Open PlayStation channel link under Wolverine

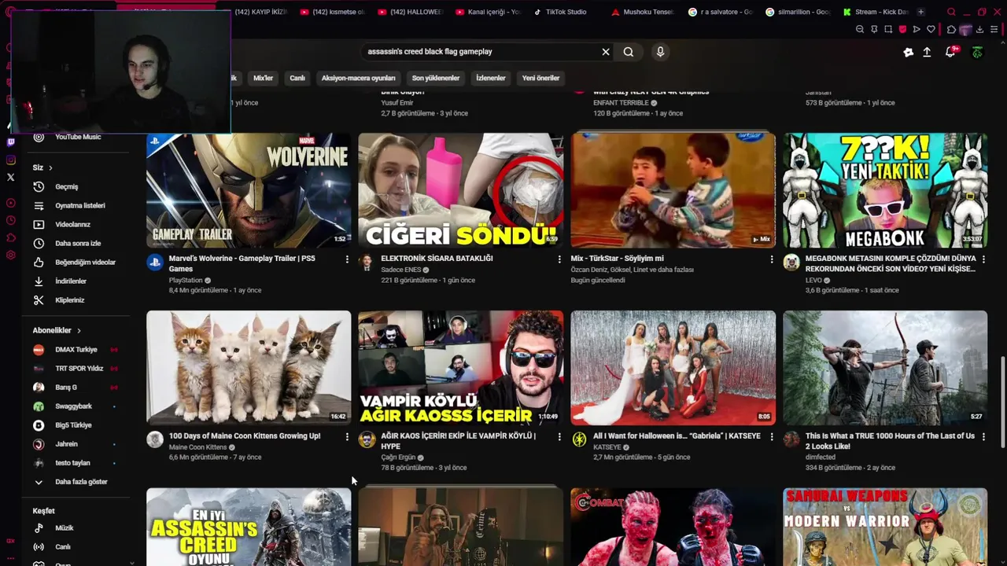[186, 281]
